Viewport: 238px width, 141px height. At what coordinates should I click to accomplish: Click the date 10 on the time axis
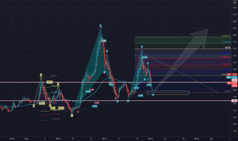coord(73,139)
